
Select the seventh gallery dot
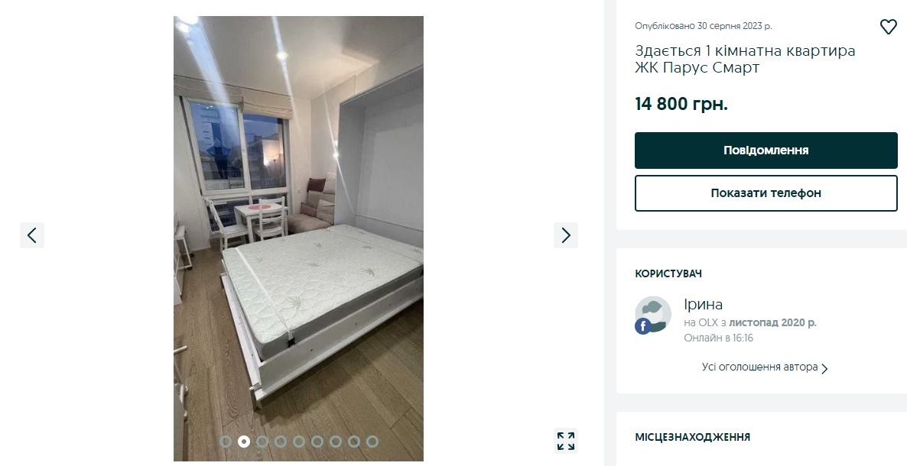coord(336,442)
